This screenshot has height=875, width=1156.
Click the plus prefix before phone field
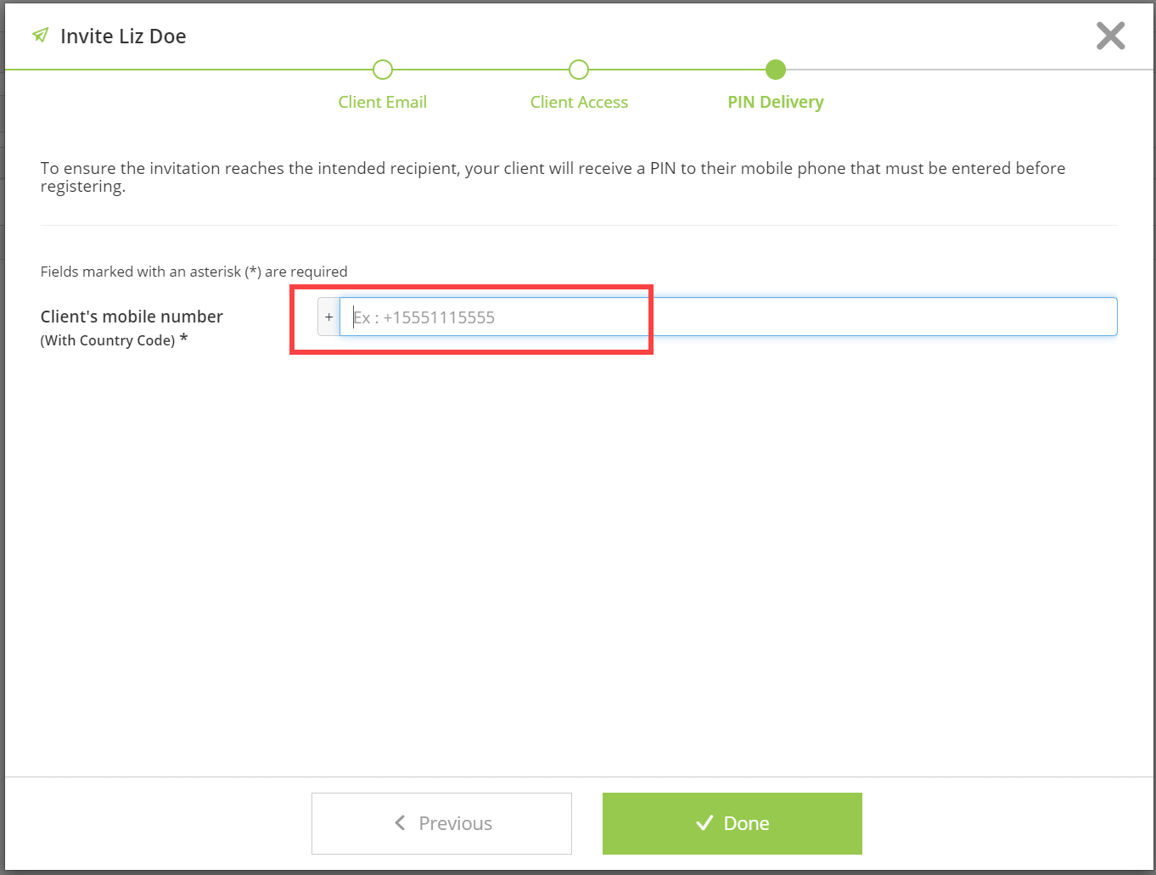point(328,317)
